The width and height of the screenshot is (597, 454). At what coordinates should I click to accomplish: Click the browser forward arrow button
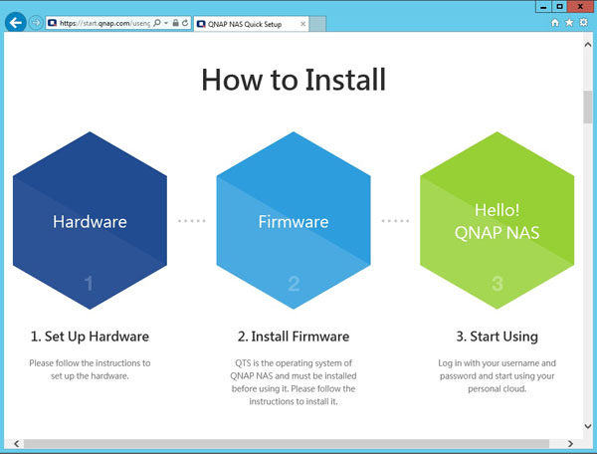(x=36, y=23)
